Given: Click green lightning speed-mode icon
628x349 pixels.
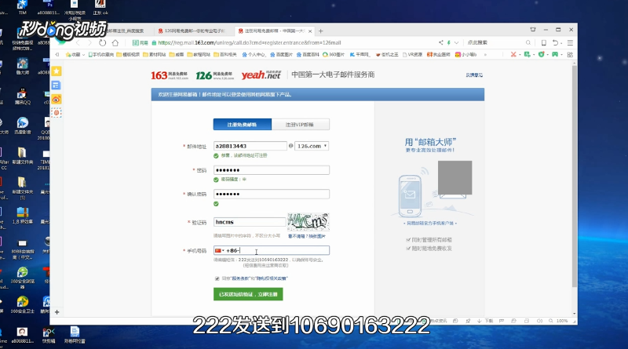Looking at the screenshot, I should pos(448,42).
